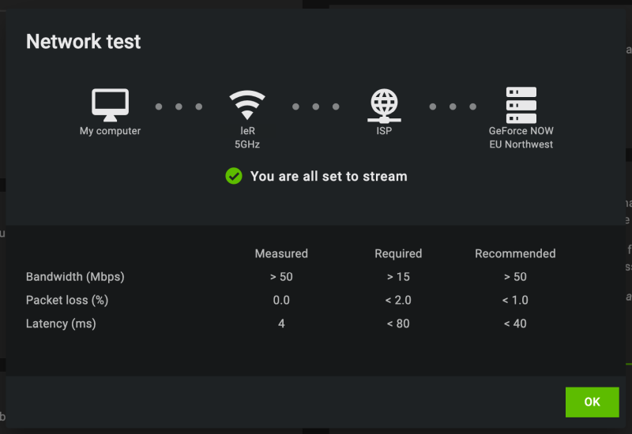Click dots between computer and Wi-Fi
This screenshot has height=434, width=632.
tap(179, 107)
